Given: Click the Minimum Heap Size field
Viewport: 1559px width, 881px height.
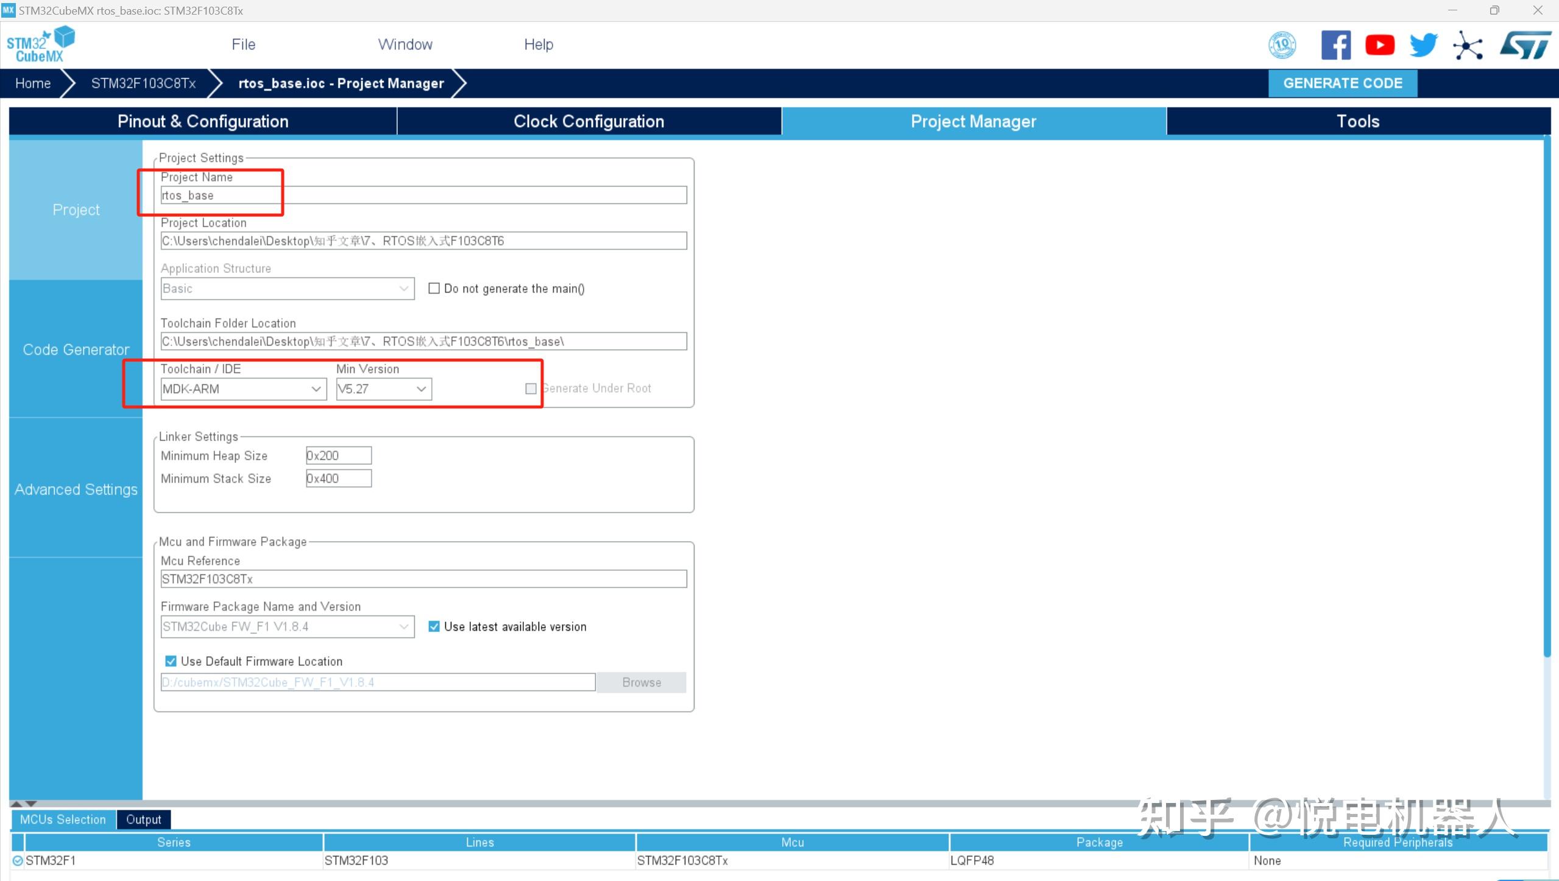Looking at the screenshot, I should click(x=338, y=455).
